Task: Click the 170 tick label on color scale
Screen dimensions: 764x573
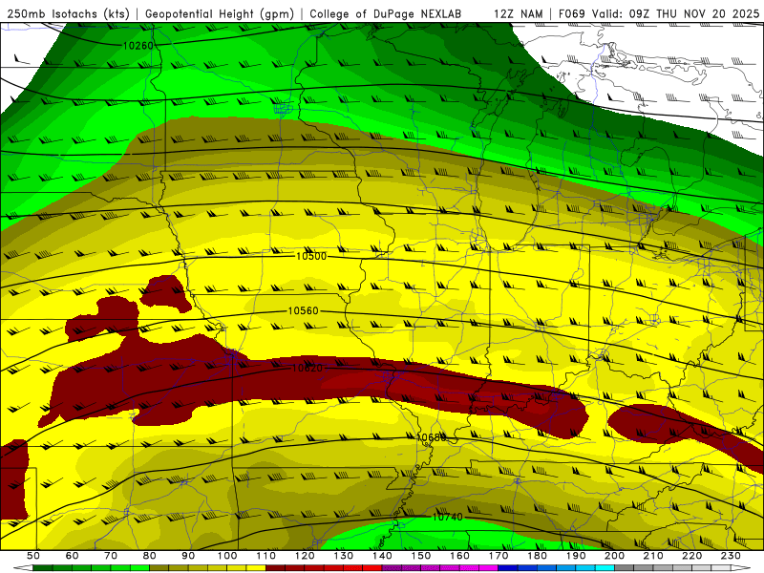Action: tap(499, 556)
